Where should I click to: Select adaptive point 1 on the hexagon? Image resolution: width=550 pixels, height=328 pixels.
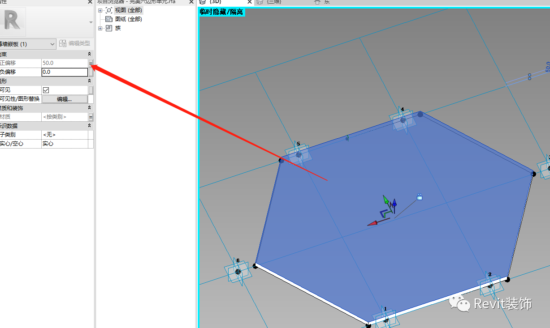(x=386, y=319)
